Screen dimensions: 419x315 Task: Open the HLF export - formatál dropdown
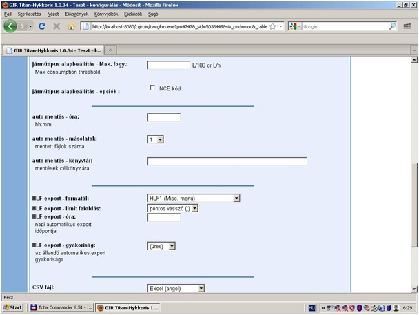194,198
